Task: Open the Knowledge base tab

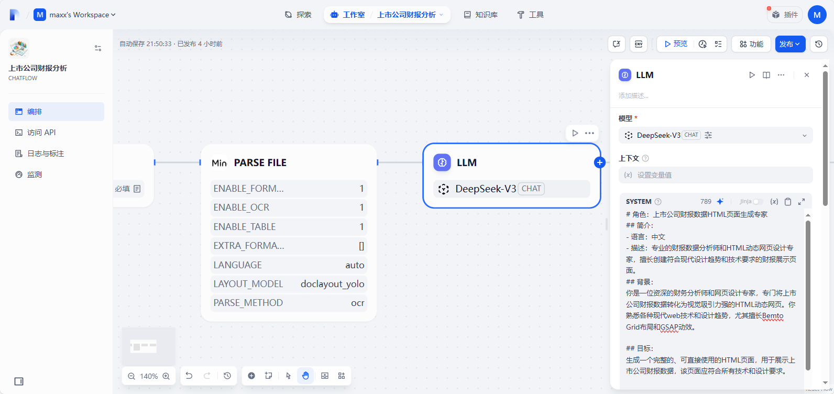Action: coord(481,15)
